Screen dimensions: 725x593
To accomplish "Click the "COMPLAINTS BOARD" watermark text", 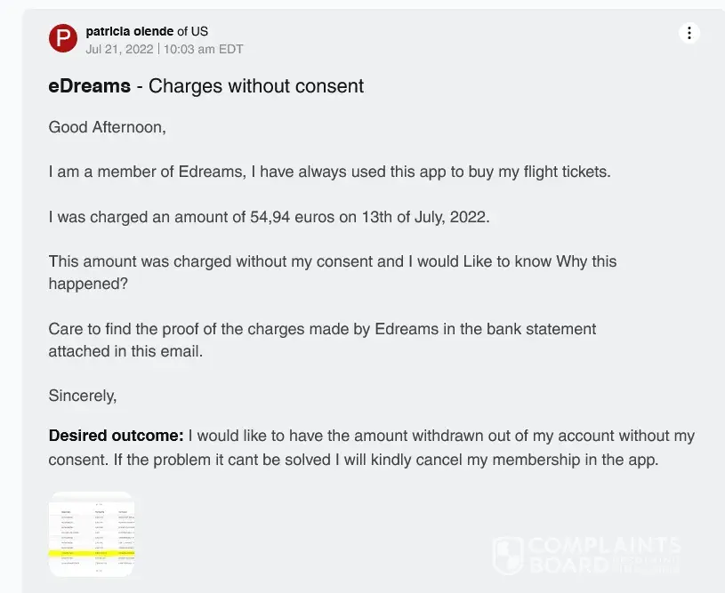I will click(603, 554).
